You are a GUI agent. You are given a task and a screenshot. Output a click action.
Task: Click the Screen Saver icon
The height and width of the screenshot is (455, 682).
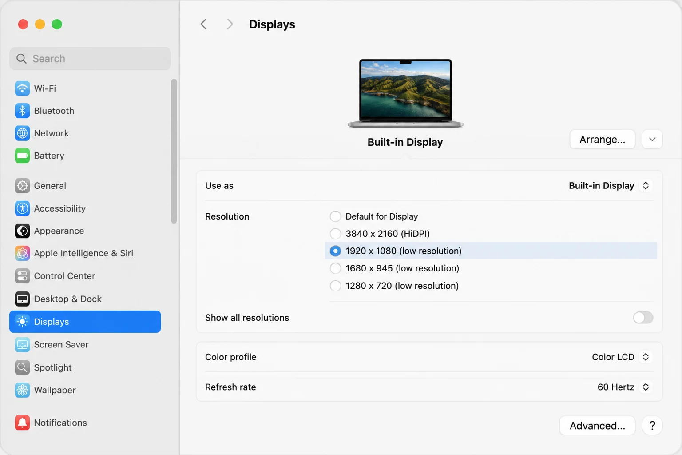(22, 344)
